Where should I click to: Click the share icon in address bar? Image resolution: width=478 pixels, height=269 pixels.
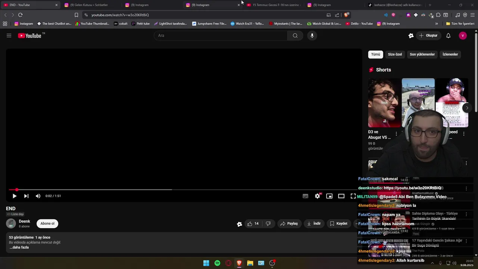[337, 15]
